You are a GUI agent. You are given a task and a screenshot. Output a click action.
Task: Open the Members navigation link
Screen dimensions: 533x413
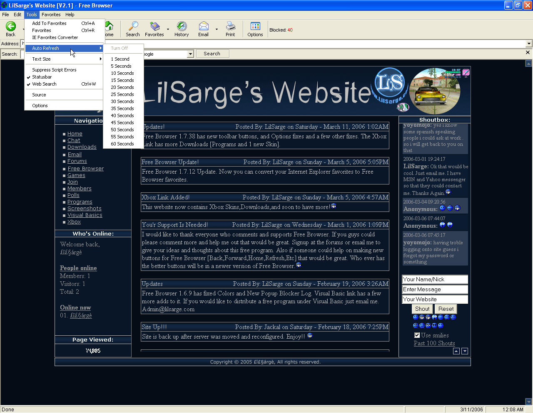80,189
